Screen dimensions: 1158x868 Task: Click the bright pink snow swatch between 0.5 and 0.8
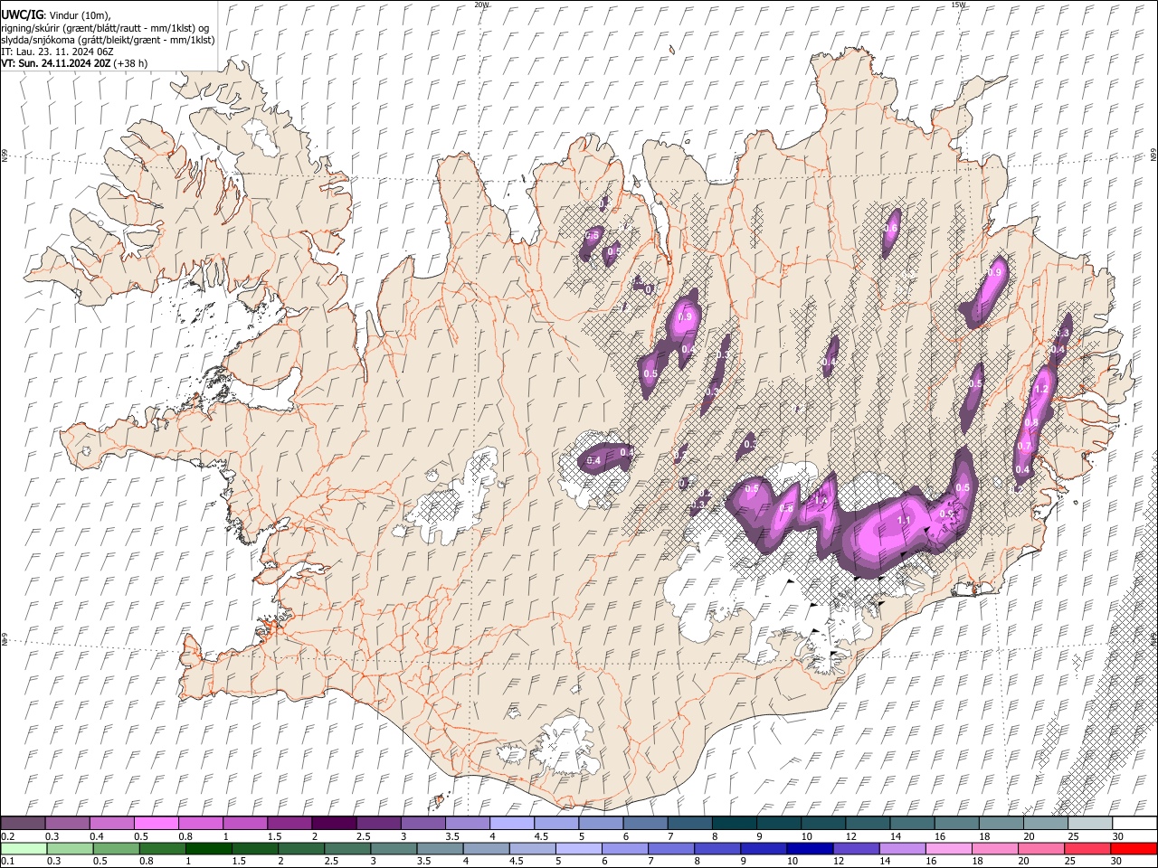point(157,824)
